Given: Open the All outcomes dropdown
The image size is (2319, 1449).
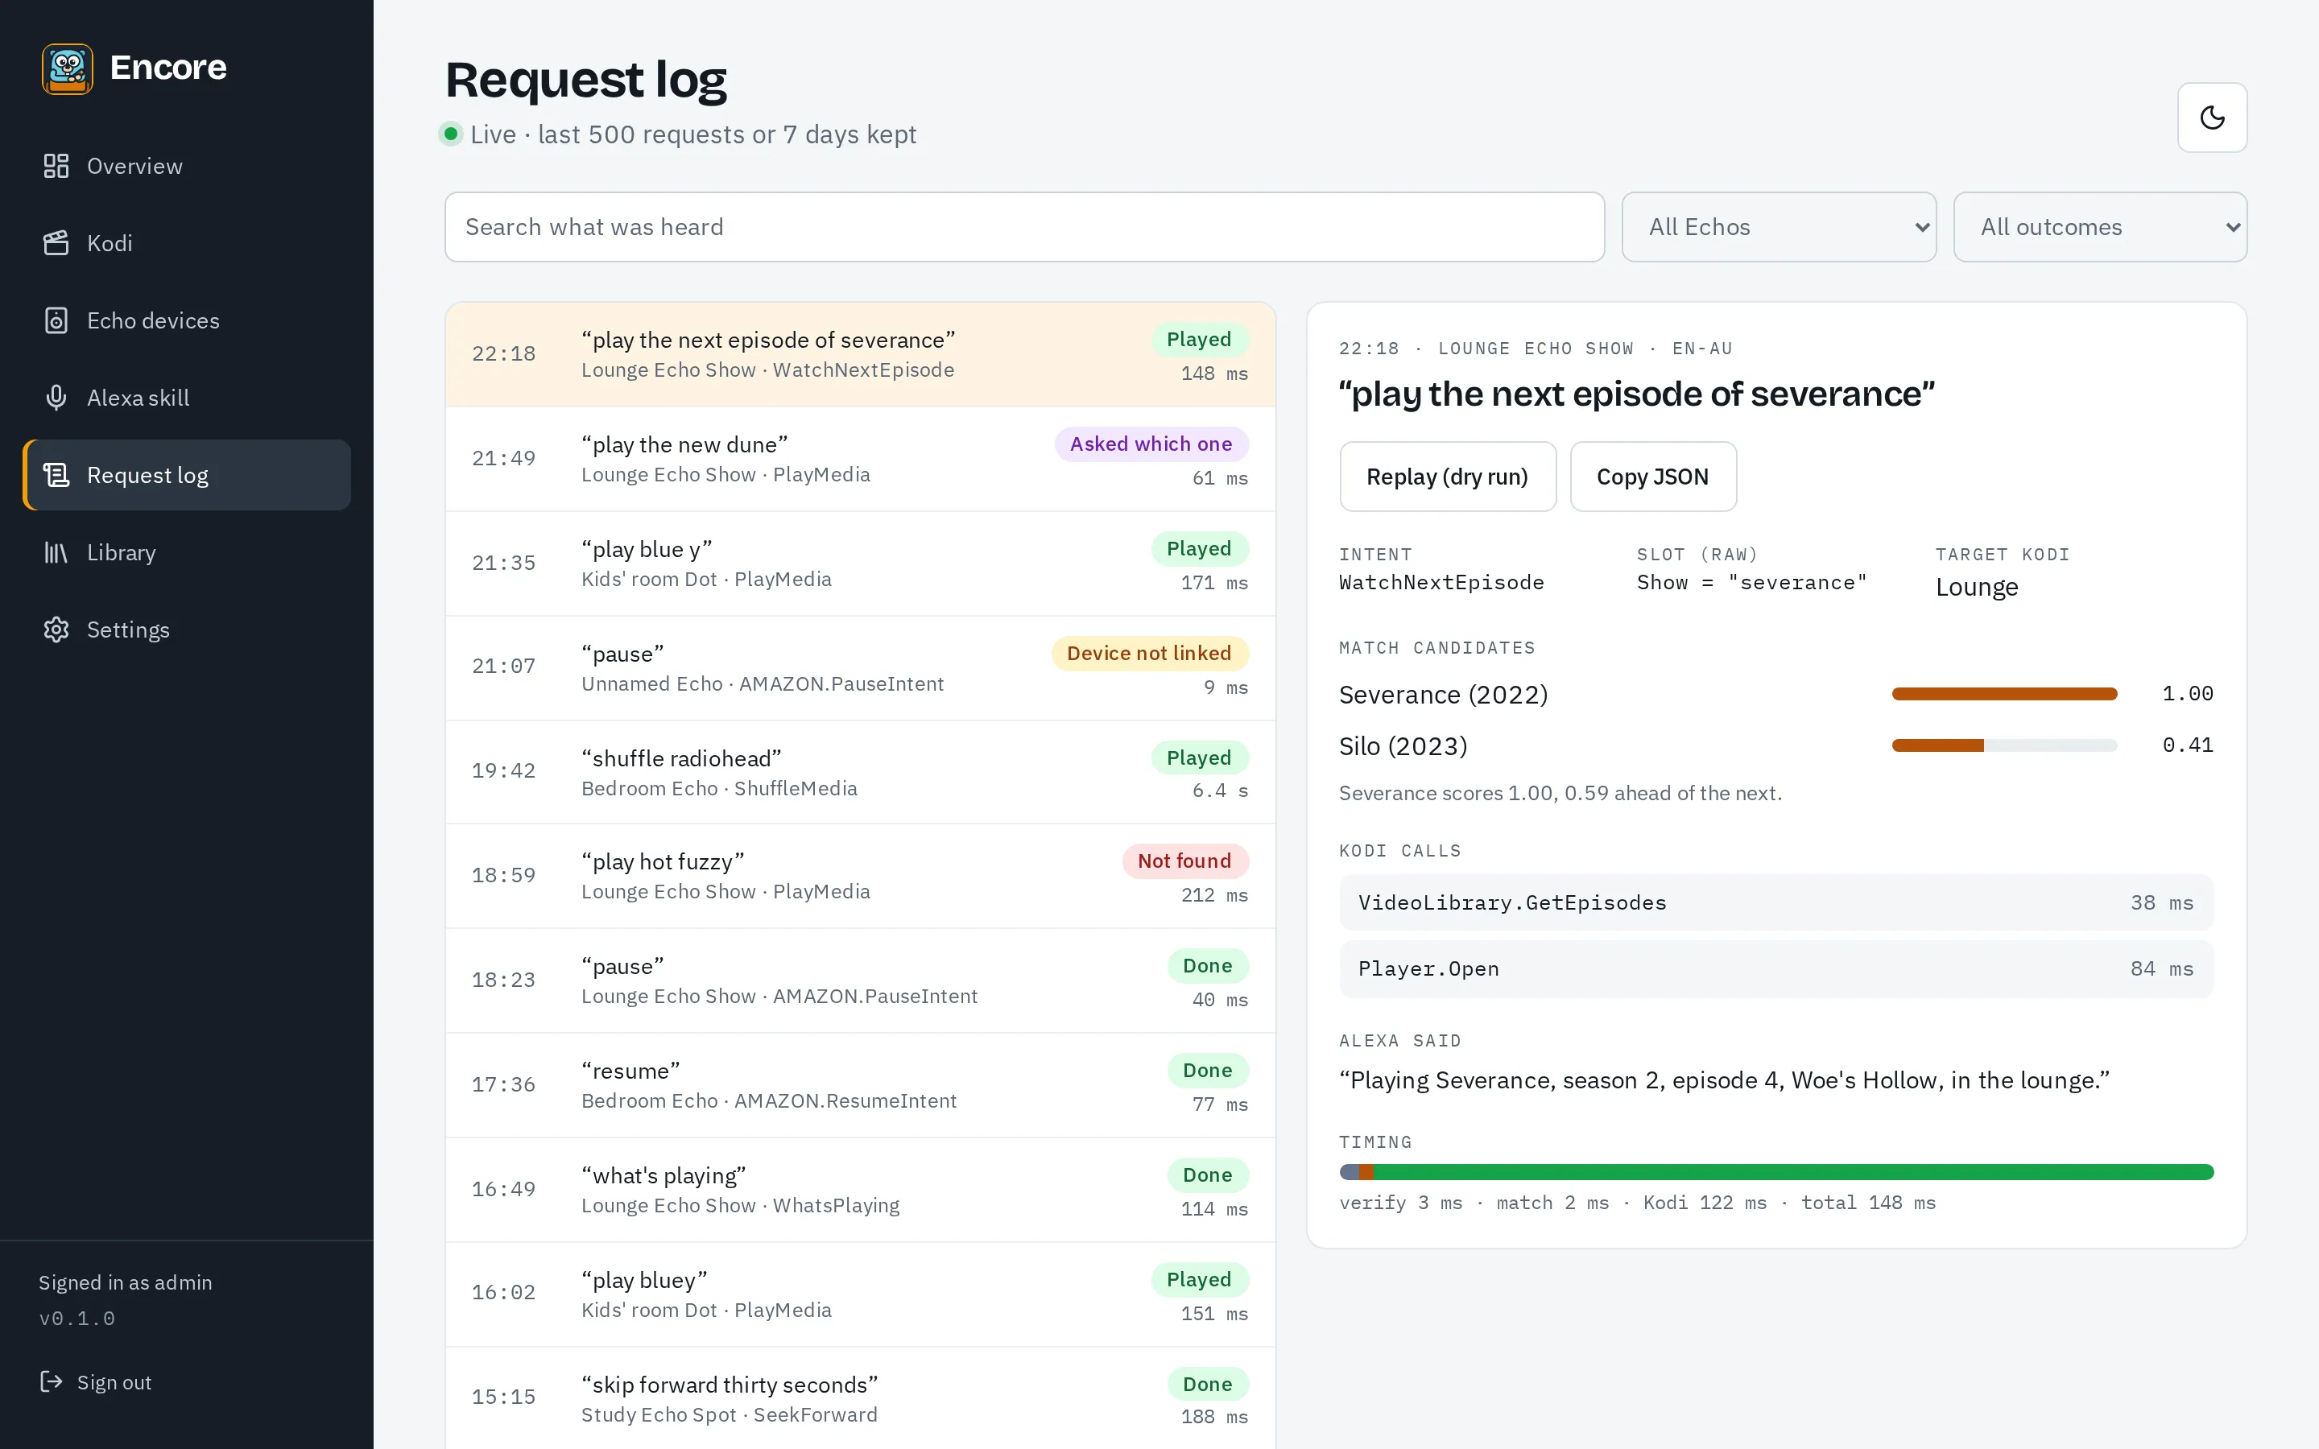Looking at the screenshot, I should (x=2099, y=227).
